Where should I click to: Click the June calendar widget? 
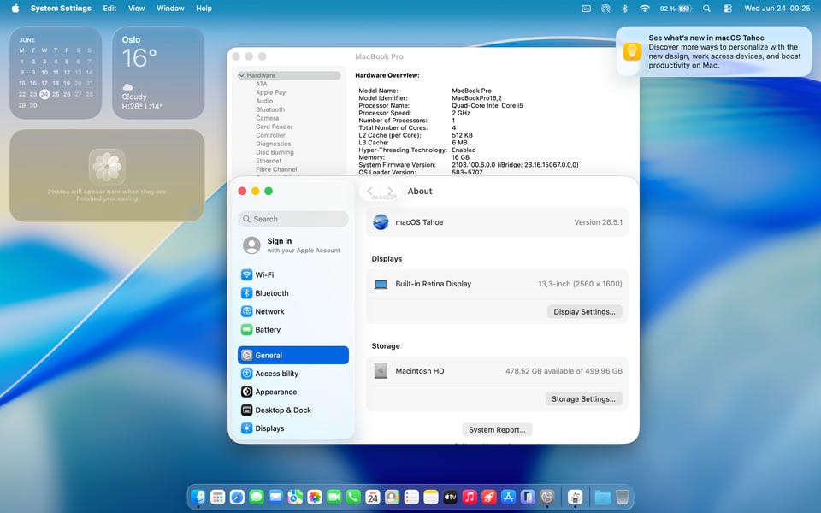(x=56, y=73)
